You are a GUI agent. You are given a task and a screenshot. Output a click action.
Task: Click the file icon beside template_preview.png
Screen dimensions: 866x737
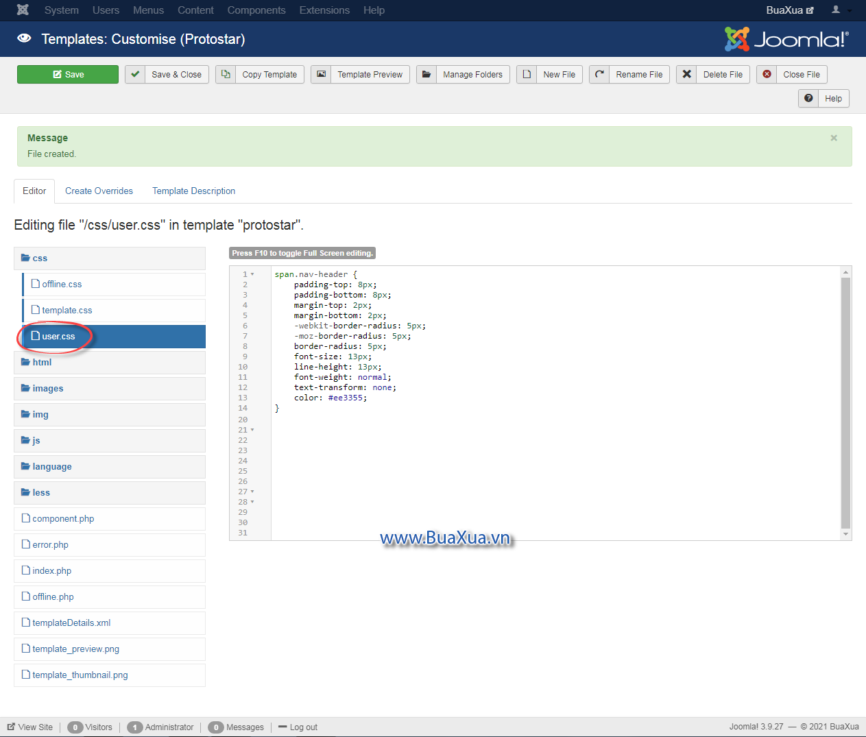click(x=26, y=649)
